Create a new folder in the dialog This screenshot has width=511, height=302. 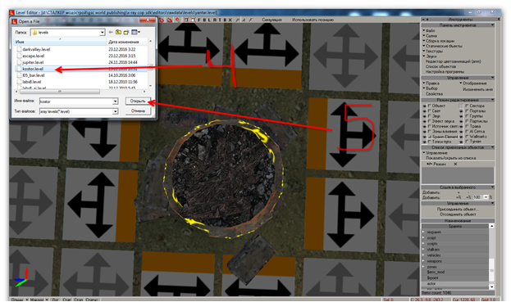coord(126,32)
